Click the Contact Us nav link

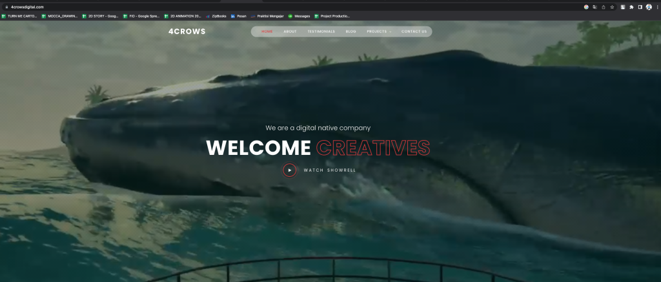pyautogui.click(x=414, y=32)
